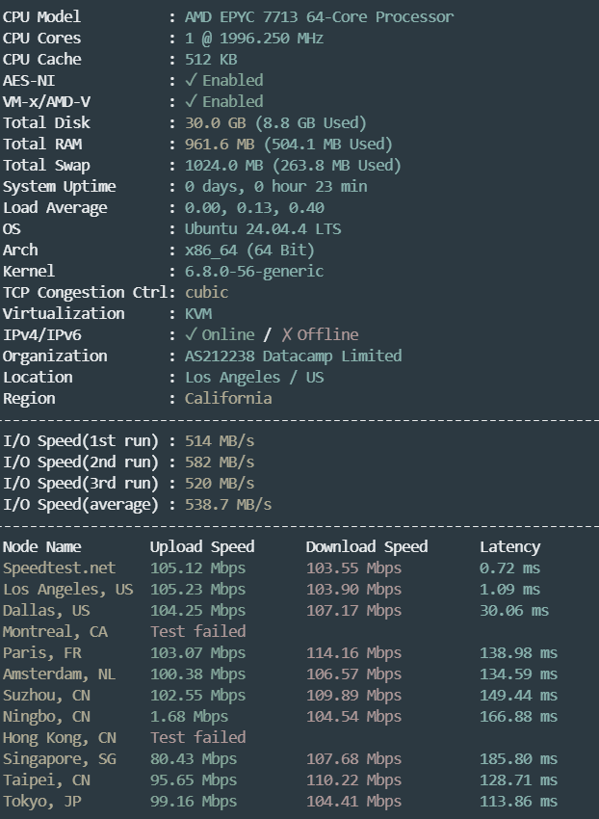Select Total Disk value 30.0 GB
This screenshot has height=819, width=599.
tap(215, 122)
